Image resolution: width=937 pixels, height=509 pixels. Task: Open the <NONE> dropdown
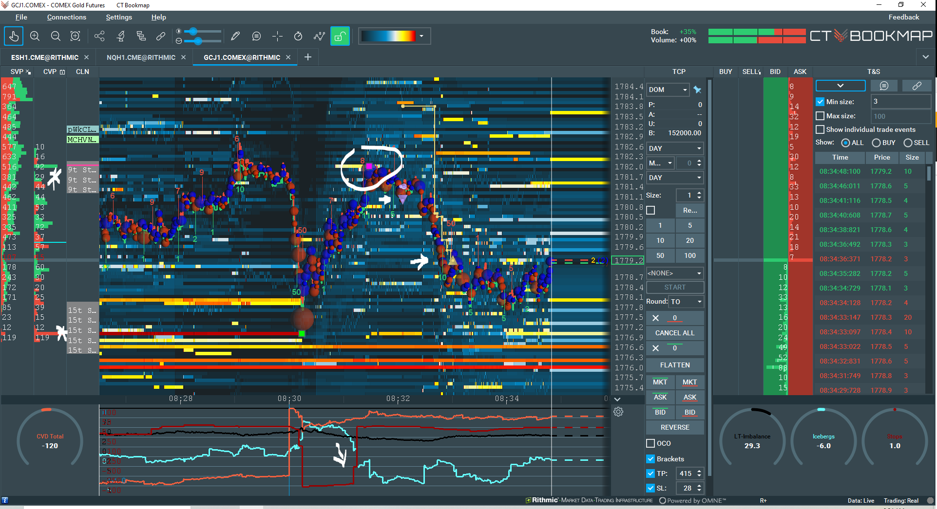[x=675, y=273]
